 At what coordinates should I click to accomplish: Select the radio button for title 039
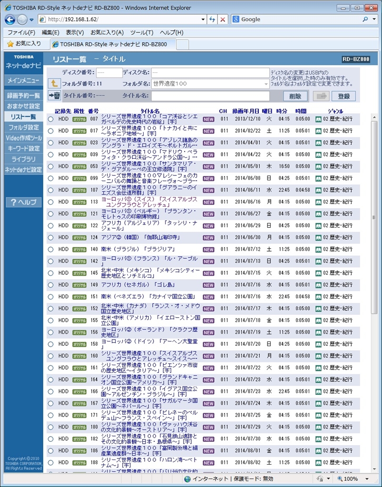pos(50,155)
